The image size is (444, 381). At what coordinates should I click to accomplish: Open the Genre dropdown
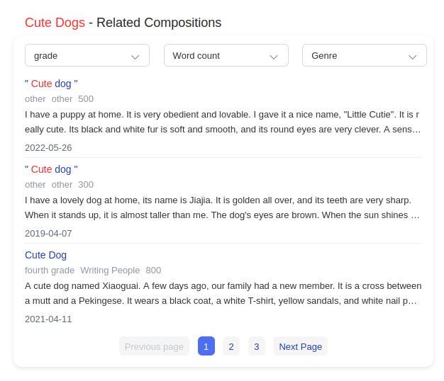pyautogui.click(x=364, y=55)
